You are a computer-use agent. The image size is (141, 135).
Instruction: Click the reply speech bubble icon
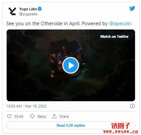(x=32, y=116)
